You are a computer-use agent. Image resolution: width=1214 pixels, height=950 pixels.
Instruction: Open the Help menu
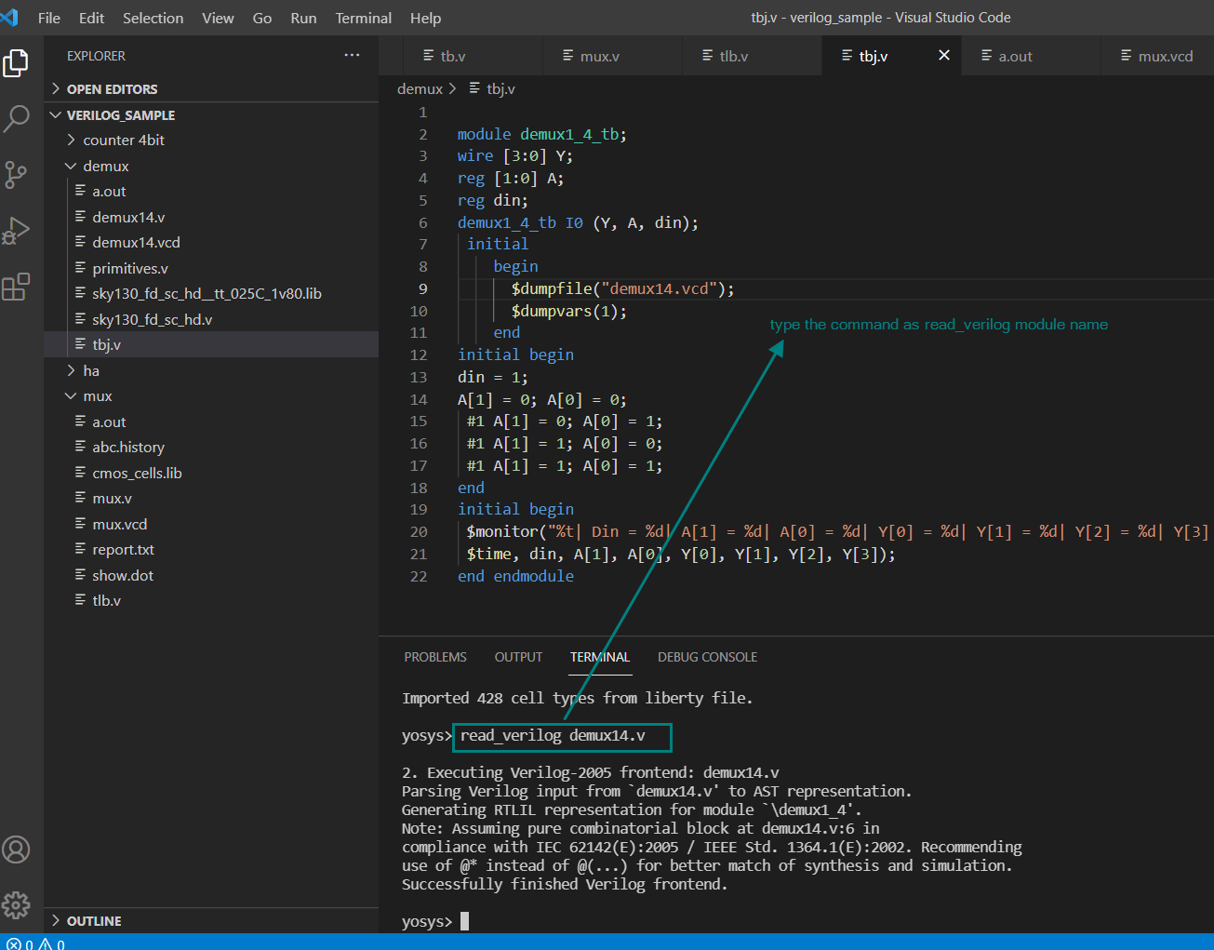pos(426,18)
